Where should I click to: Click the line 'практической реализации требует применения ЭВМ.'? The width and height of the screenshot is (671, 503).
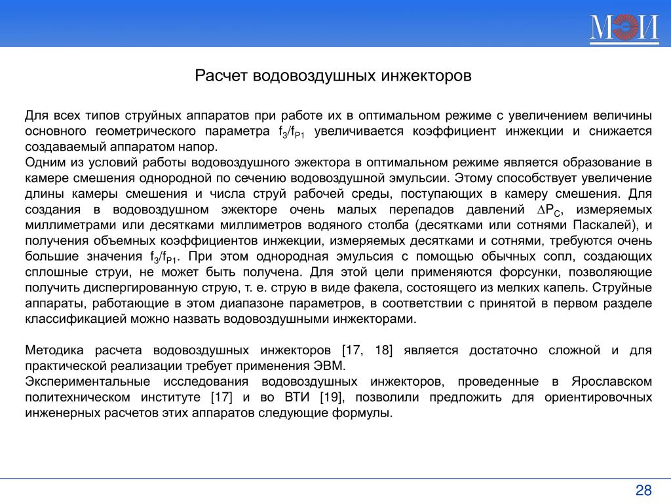(x=185, y=366)
